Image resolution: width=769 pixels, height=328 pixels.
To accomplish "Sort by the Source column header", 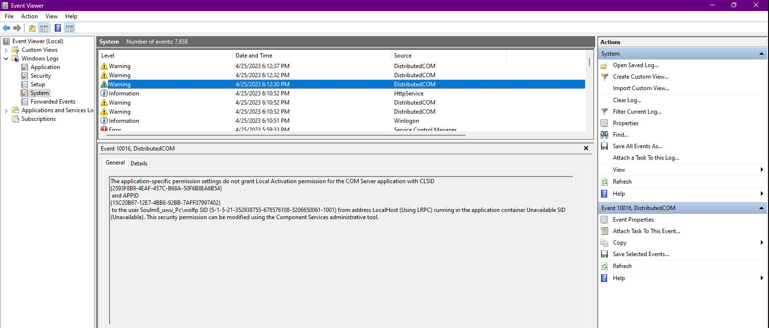I will 448,56.
